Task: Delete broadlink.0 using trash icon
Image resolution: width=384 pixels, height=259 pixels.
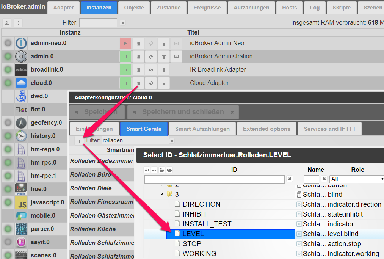Action: click(164, 70)
